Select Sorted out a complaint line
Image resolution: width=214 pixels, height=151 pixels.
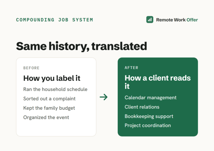coord(49,99)
